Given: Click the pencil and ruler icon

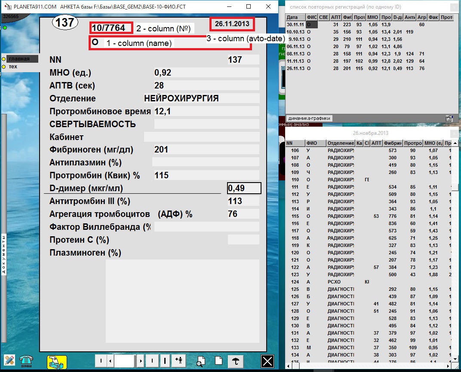Looking at the screenshot, I should click(9, 360).
